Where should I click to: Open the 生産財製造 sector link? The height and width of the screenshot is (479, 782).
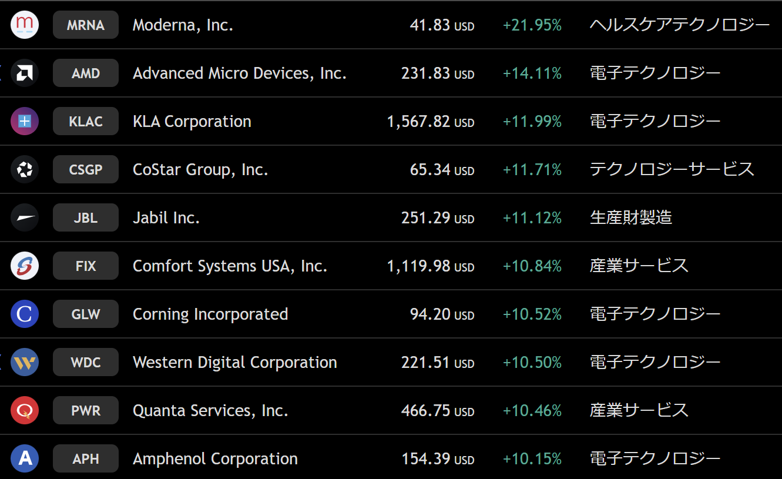coord(631,218)
